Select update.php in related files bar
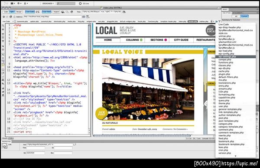260x168 pixels. (x=34, y=21)
